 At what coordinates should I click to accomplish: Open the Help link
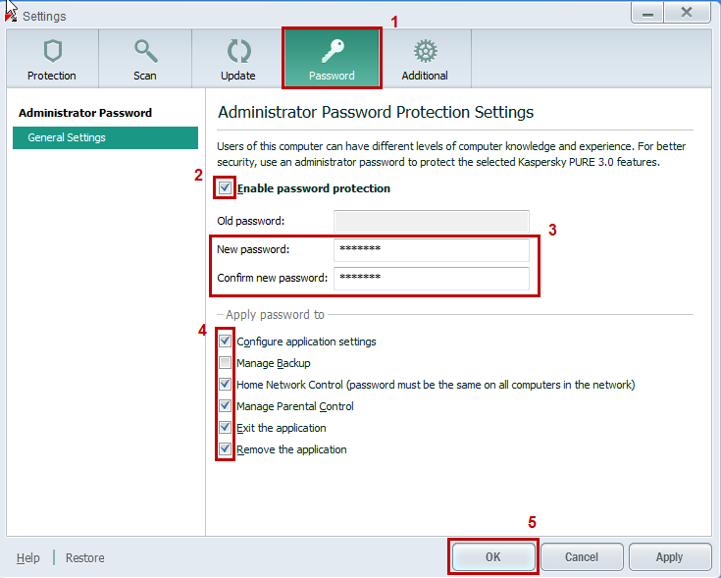[28, 557]
